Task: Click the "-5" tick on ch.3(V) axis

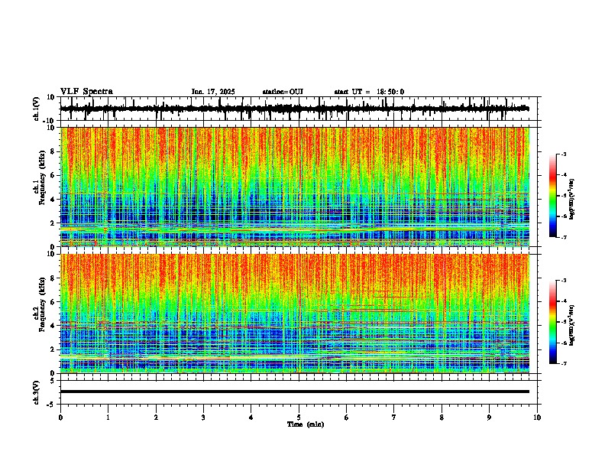Action: (x=51, y=405)
